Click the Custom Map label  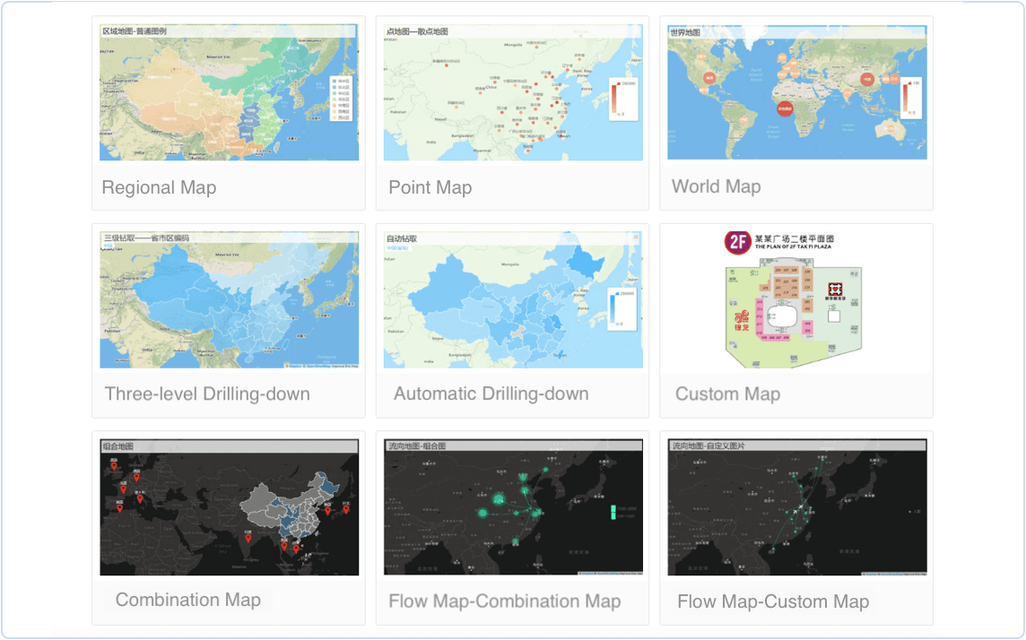tap(727, 394)
